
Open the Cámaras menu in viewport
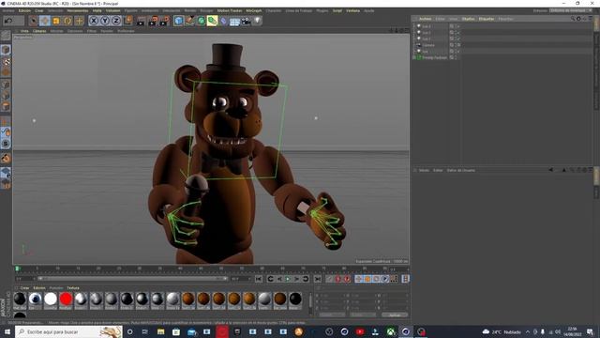[x=39, y=31]
